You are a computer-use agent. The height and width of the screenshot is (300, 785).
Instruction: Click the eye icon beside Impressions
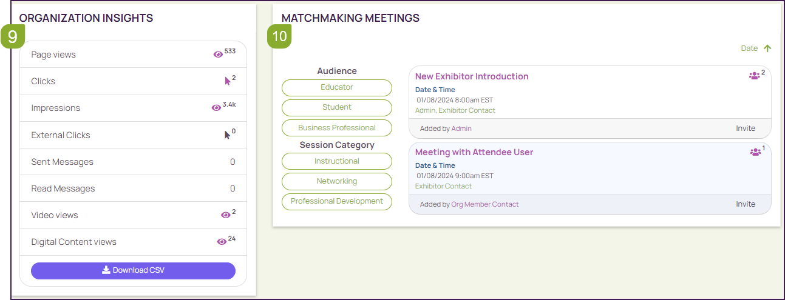216,108
